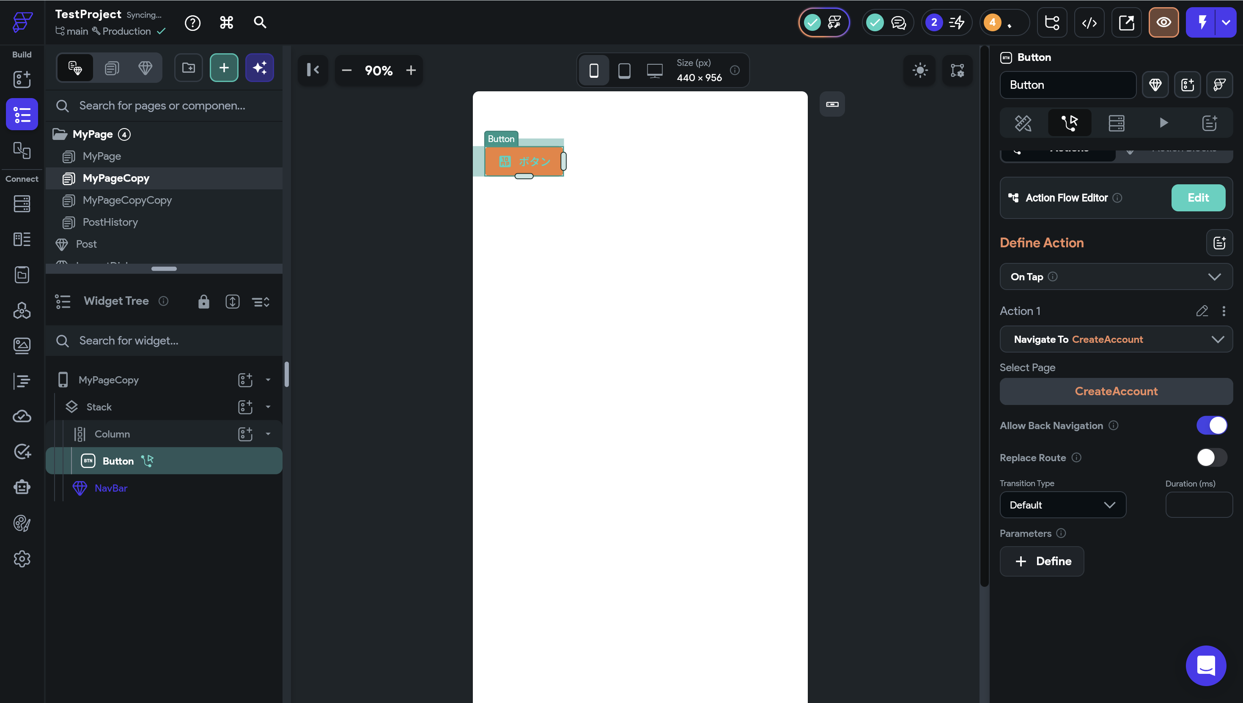Open the On Tap trigger dropdown
The height and width of the screenshot is (703, 1243).
coord(1116,276)
